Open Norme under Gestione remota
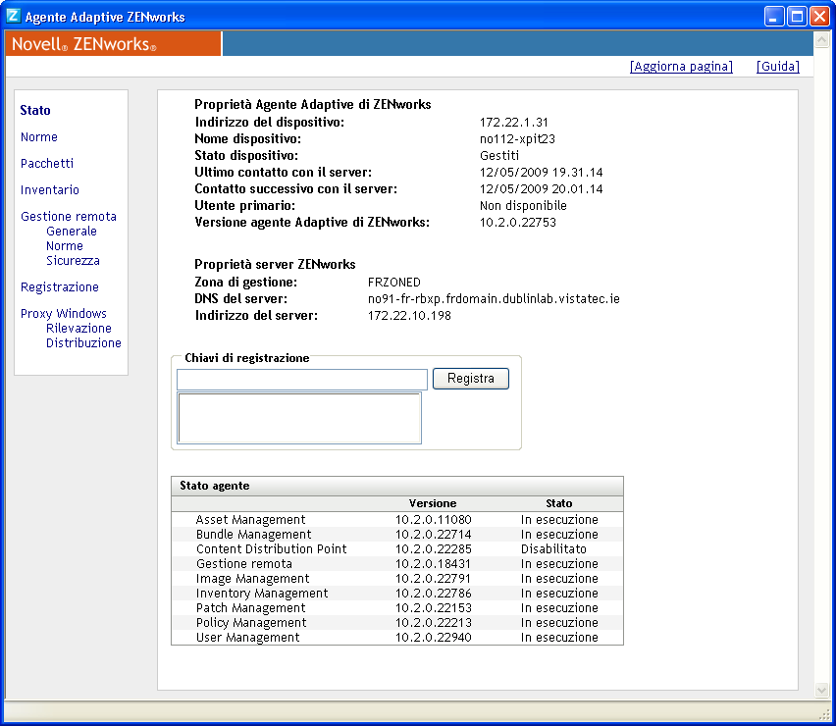This screenshot has height=726, width=836. point(65,245)
